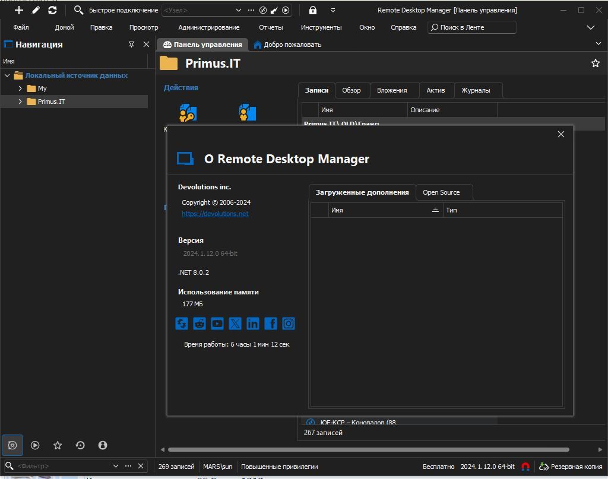608x479 pixels.
Task: Expand the Primus.IT folder in navigation tree
Action: [x=20, y=101]
